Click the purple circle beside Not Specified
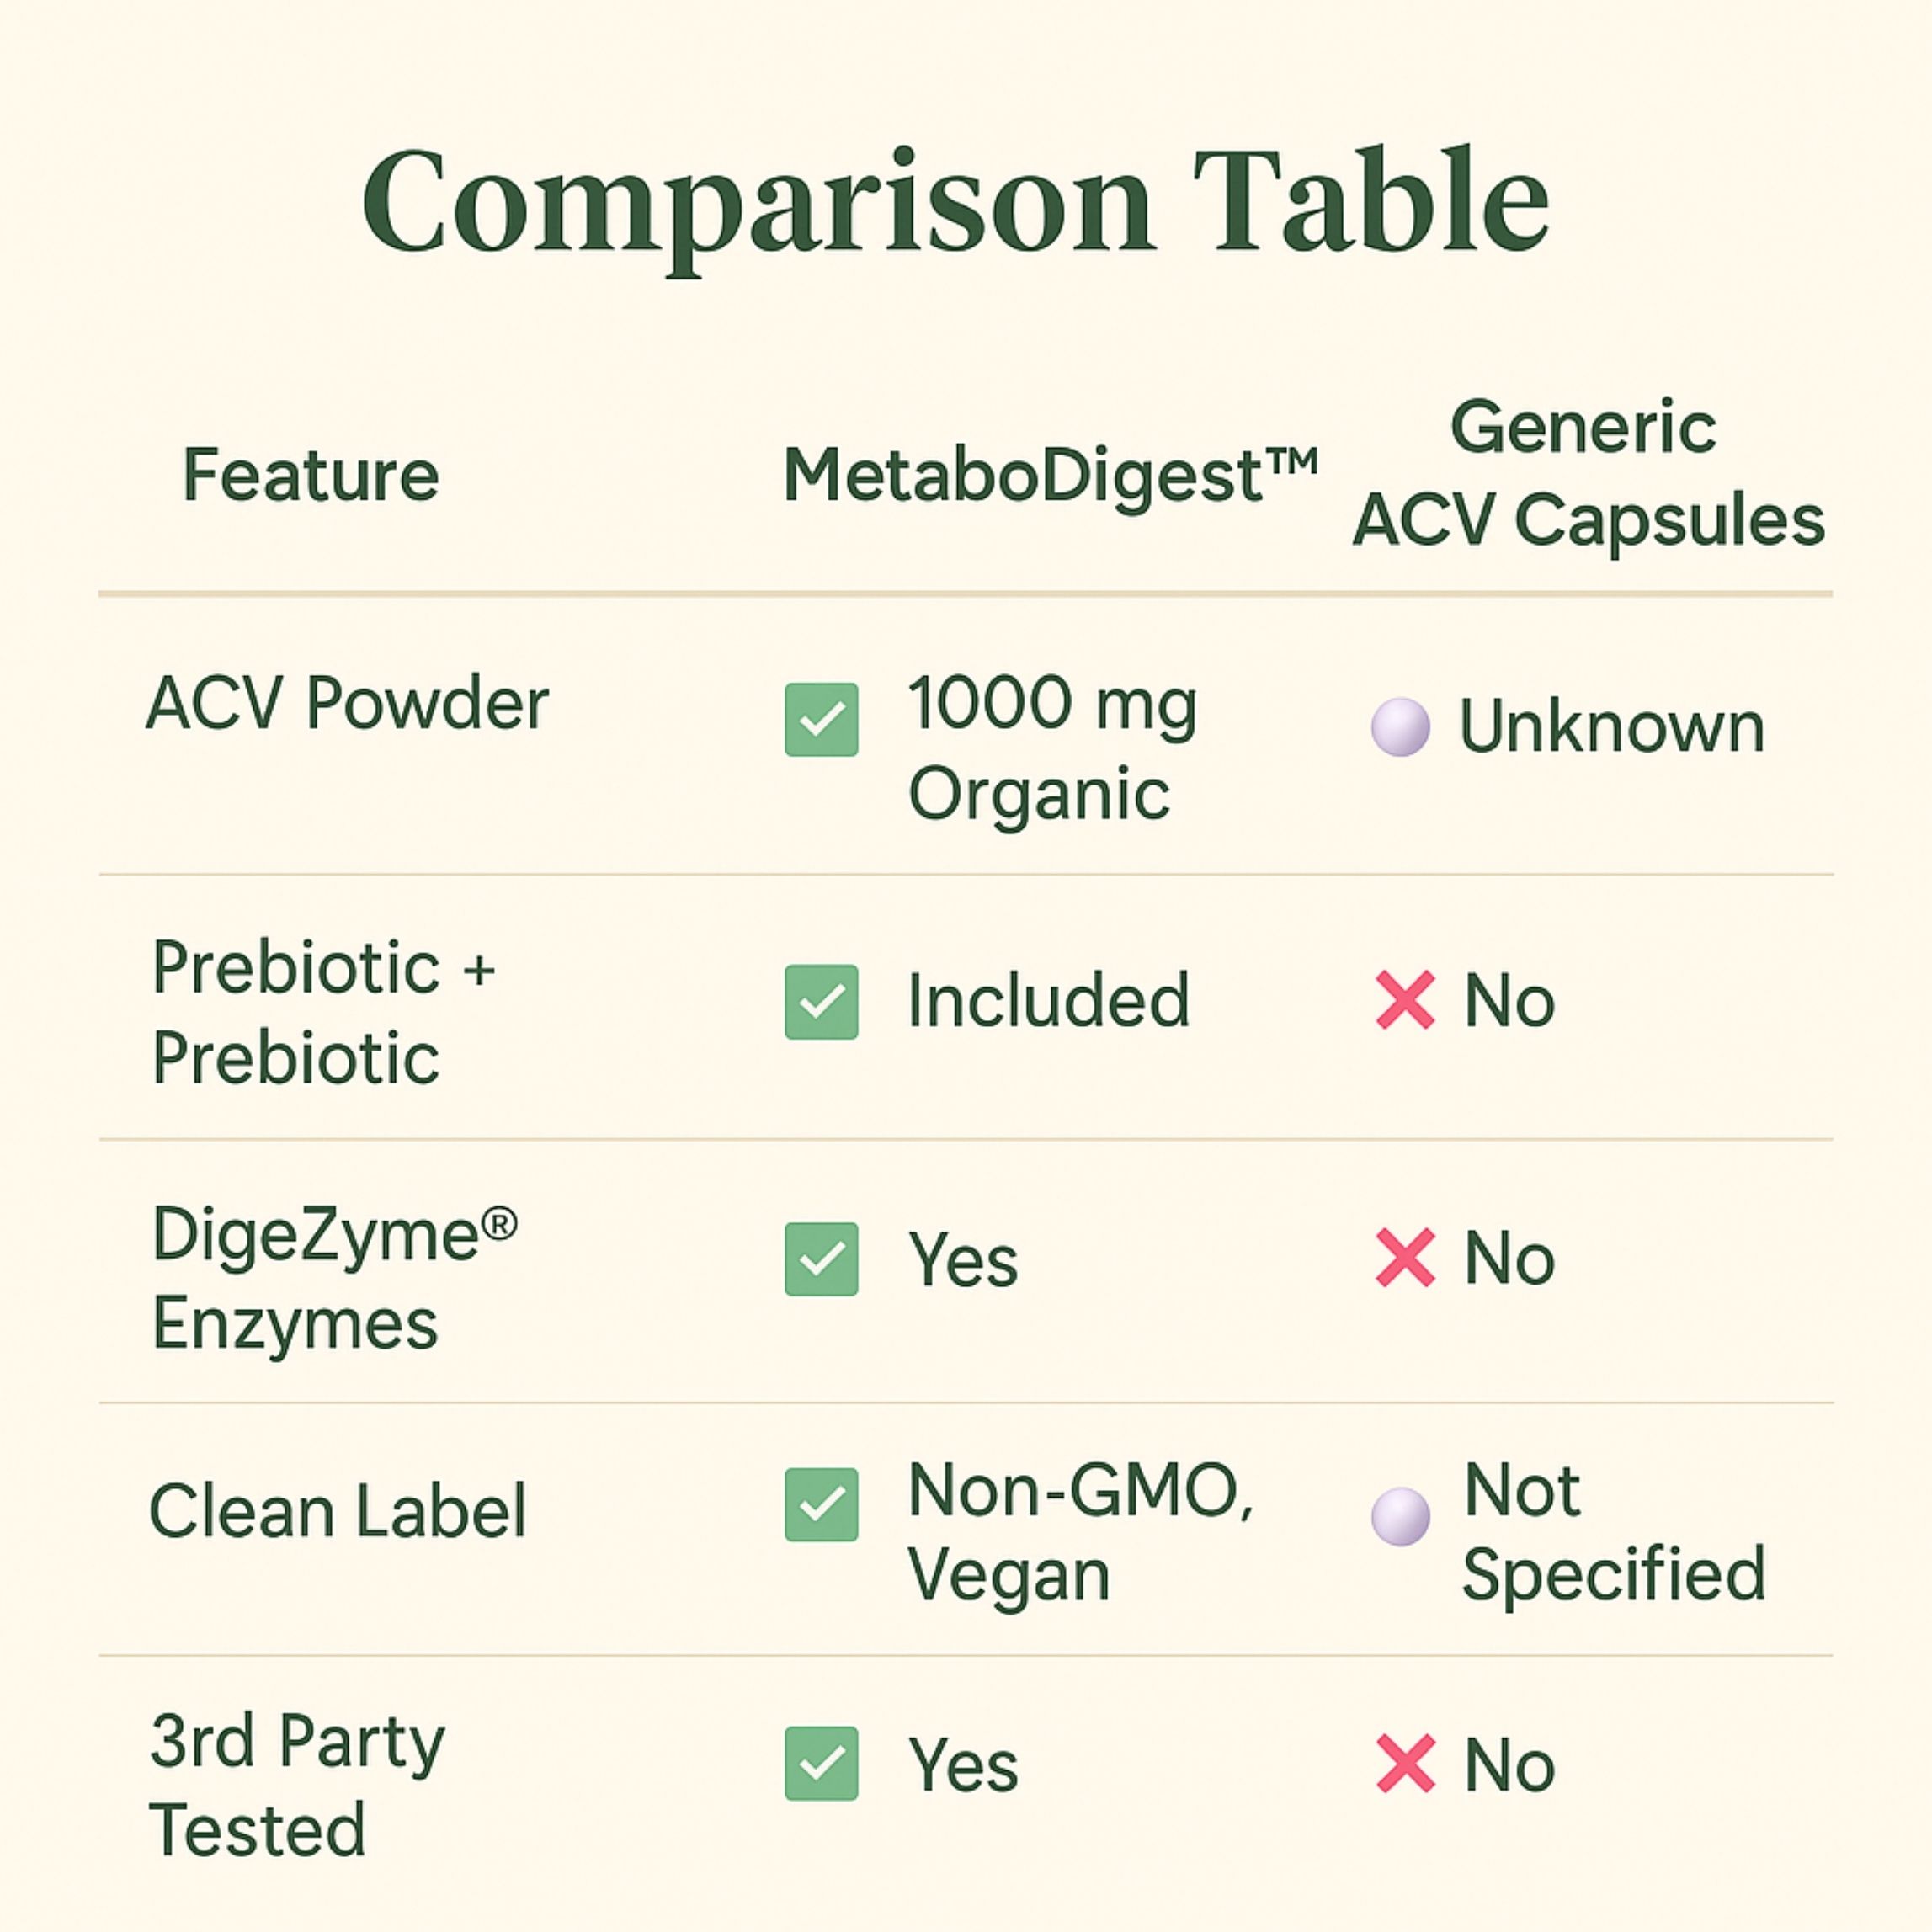Screen dimensions: 1932x1932 (1400, 1516)
